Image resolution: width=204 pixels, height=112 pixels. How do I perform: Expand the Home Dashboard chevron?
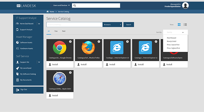[x=39, y=24]
